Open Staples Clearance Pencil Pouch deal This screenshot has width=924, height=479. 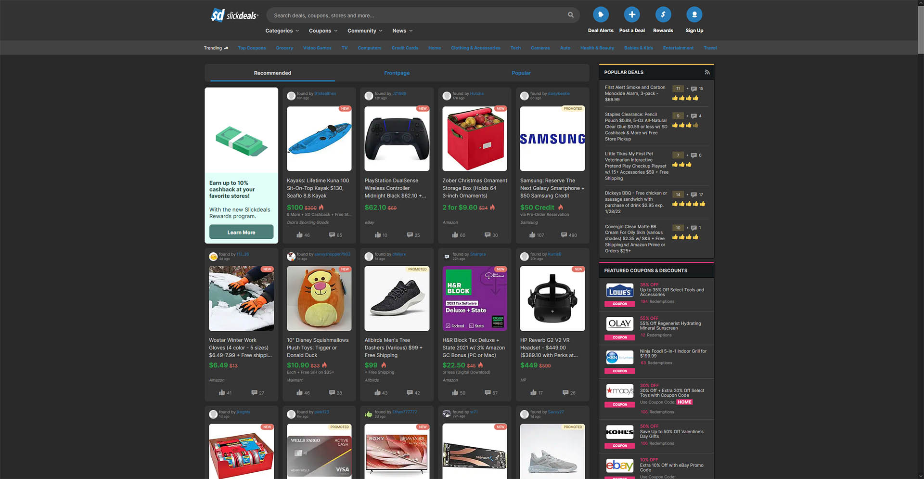tap(636, 127)
